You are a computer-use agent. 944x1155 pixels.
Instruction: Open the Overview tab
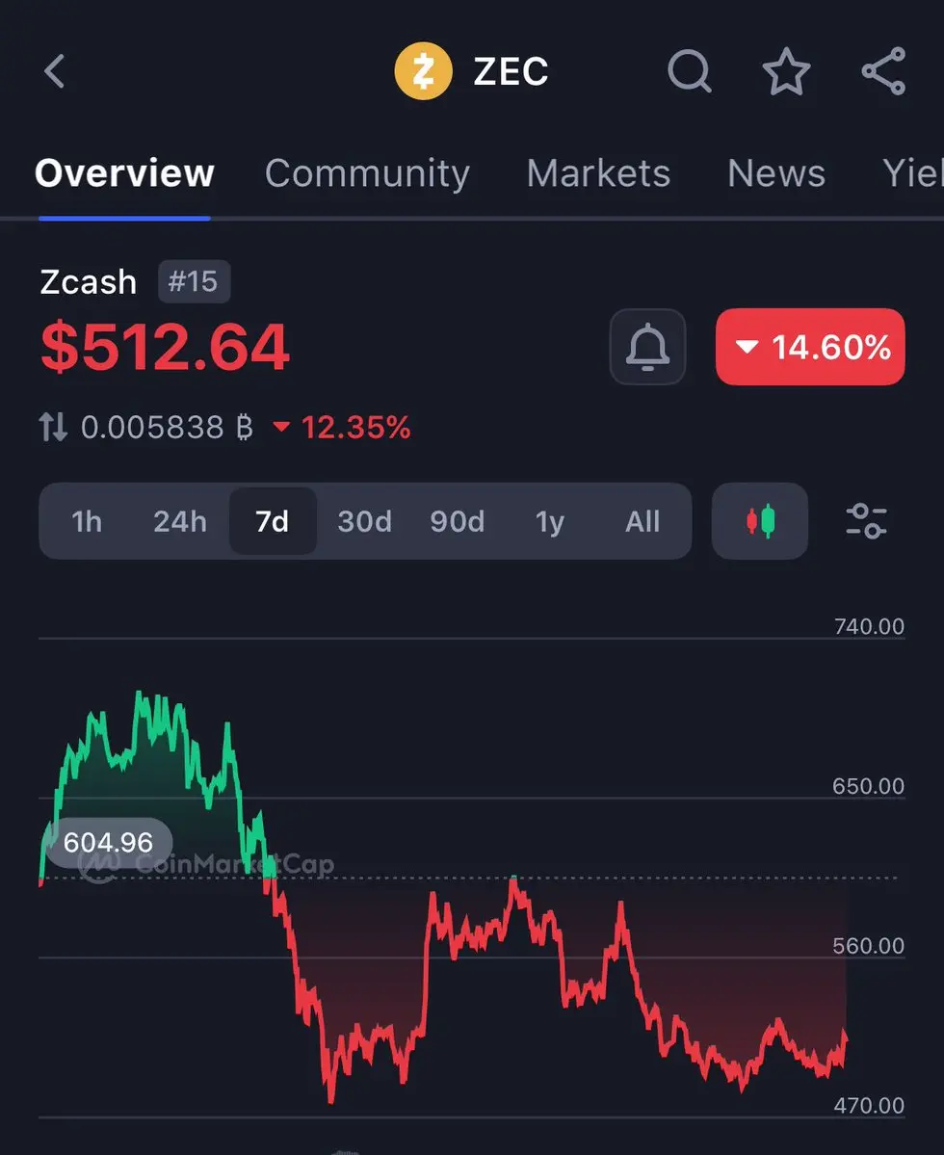[x=124, y=173]
